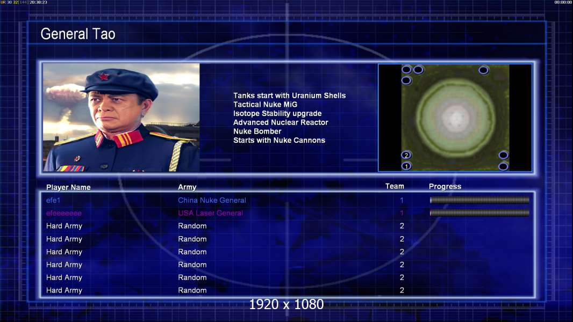
Task: Click the 'General Tao' title
Action: click(x=78, y=34)
